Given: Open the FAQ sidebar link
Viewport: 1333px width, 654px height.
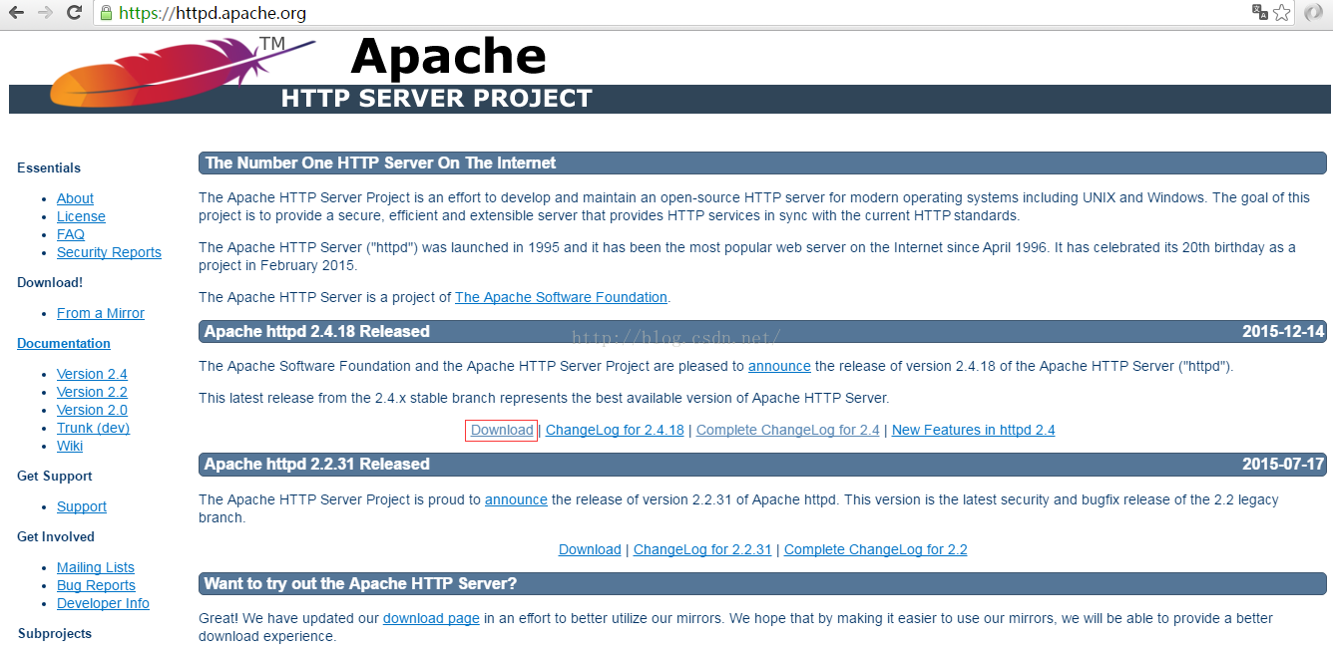Looking at the screenshot, I should [71, 234].
